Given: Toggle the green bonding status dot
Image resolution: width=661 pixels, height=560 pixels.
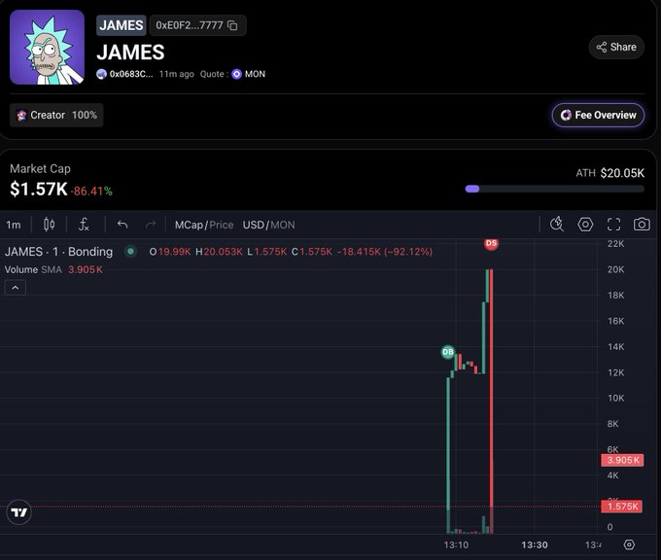Looking at the screenshot, I should [130, 252].
